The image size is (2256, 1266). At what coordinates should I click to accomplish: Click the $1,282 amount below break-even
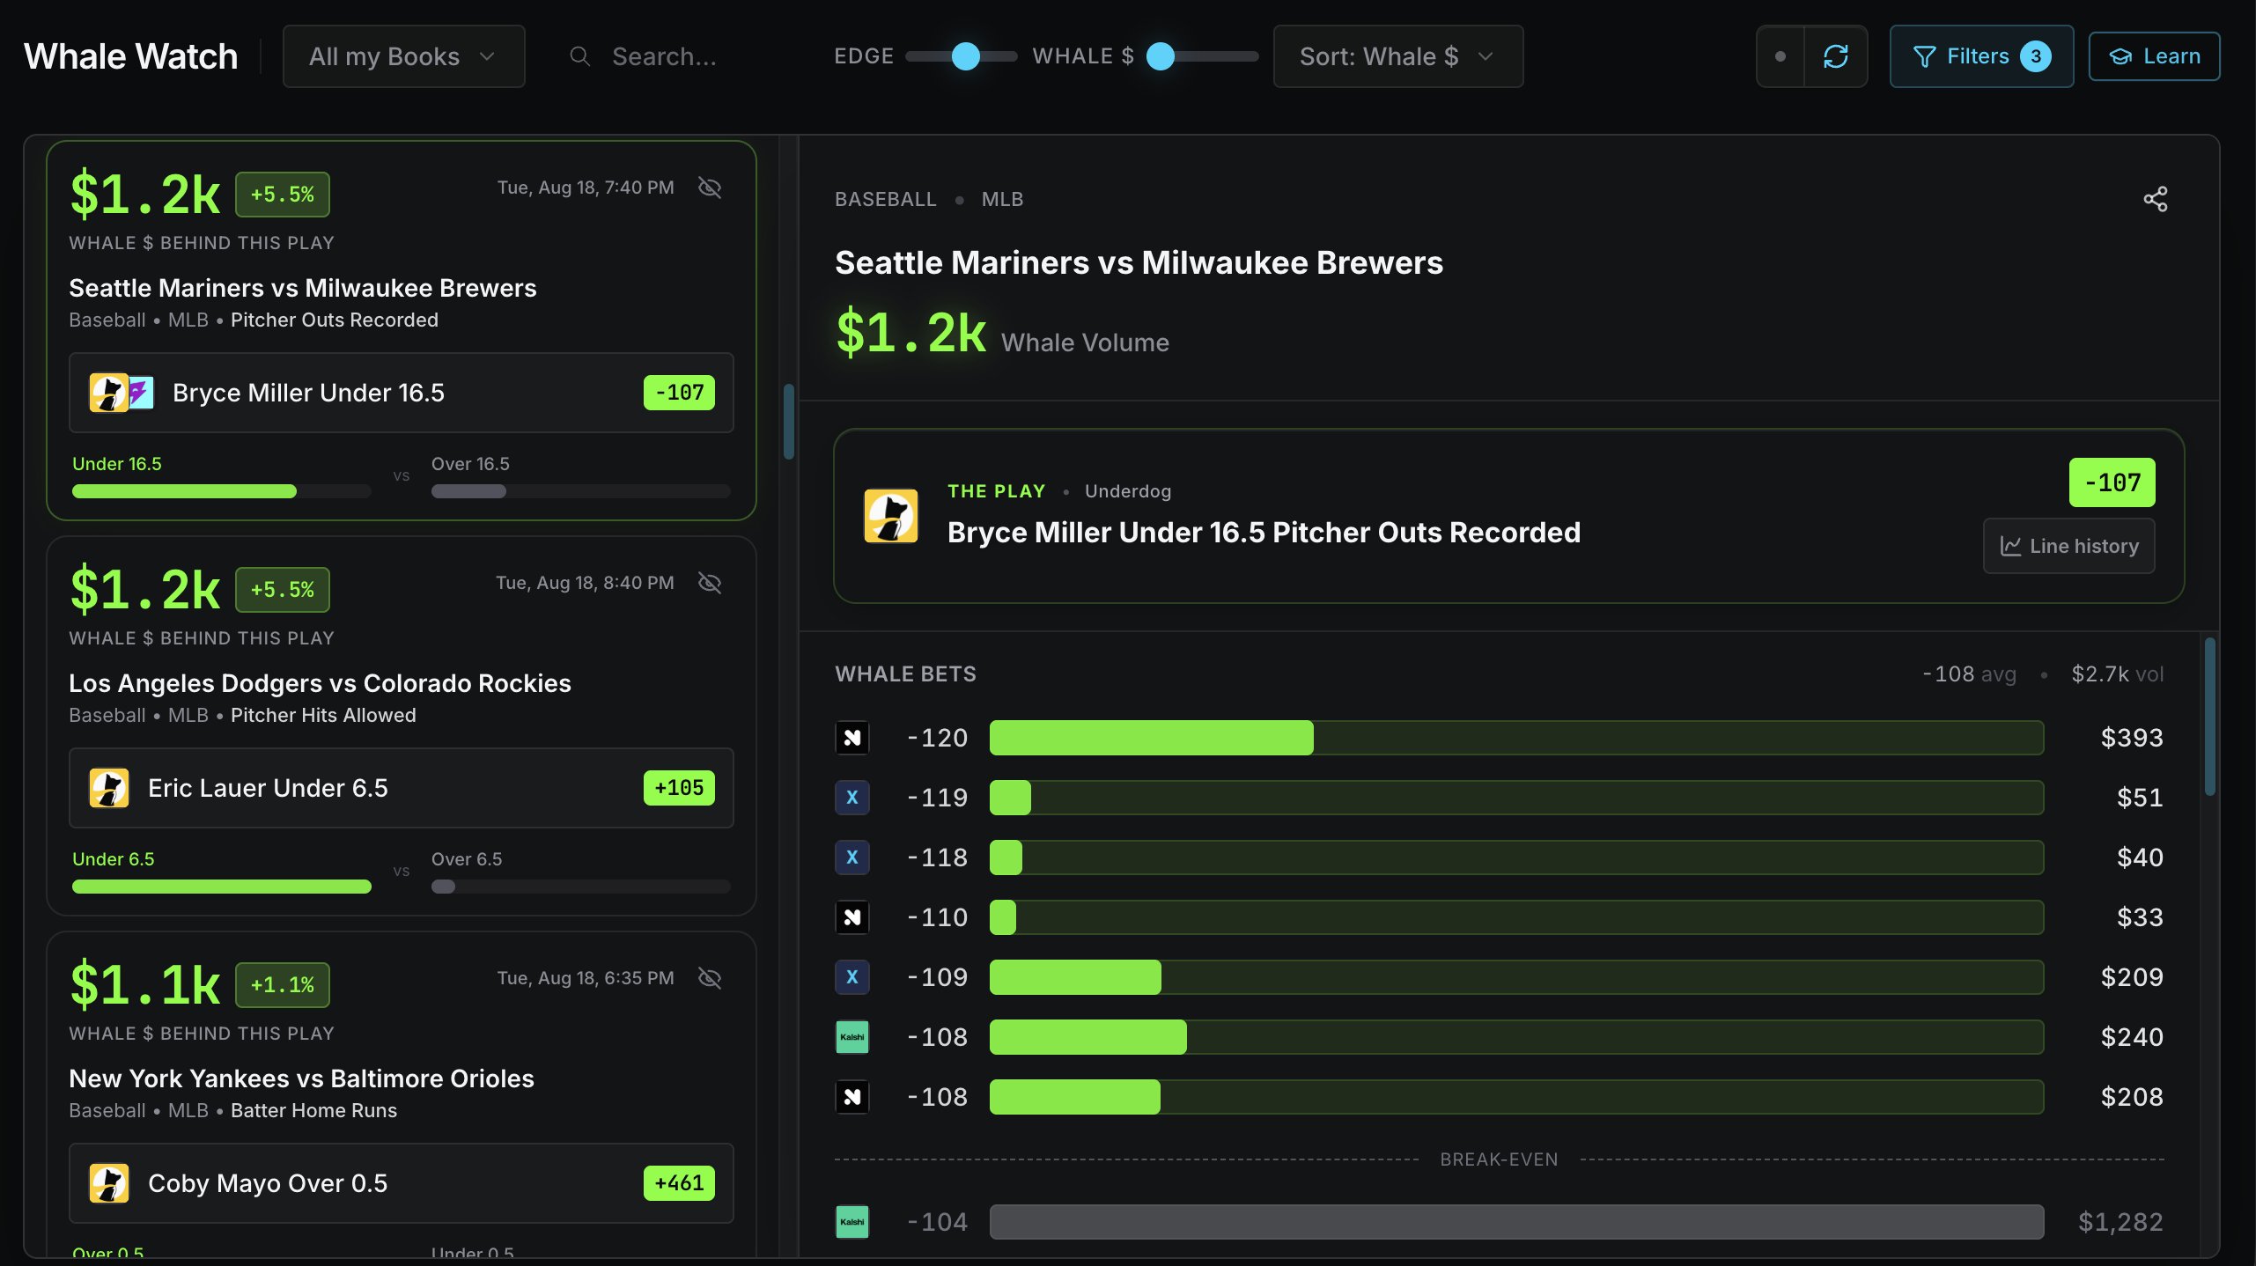[2120, 1222]
